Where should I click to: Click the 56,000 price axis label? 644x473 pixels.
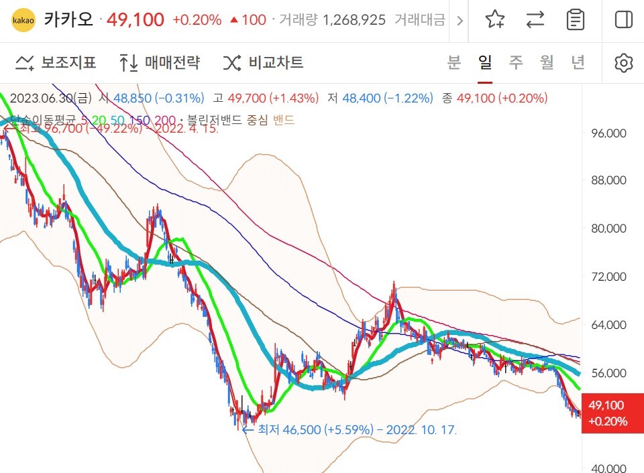(608, 373)
